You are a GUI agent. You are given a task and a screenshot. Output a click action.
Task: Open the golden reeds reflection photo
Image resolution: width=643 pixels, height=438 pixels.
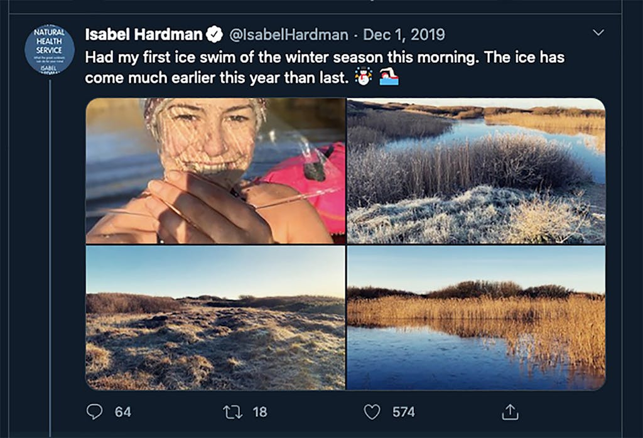[476, 318]
